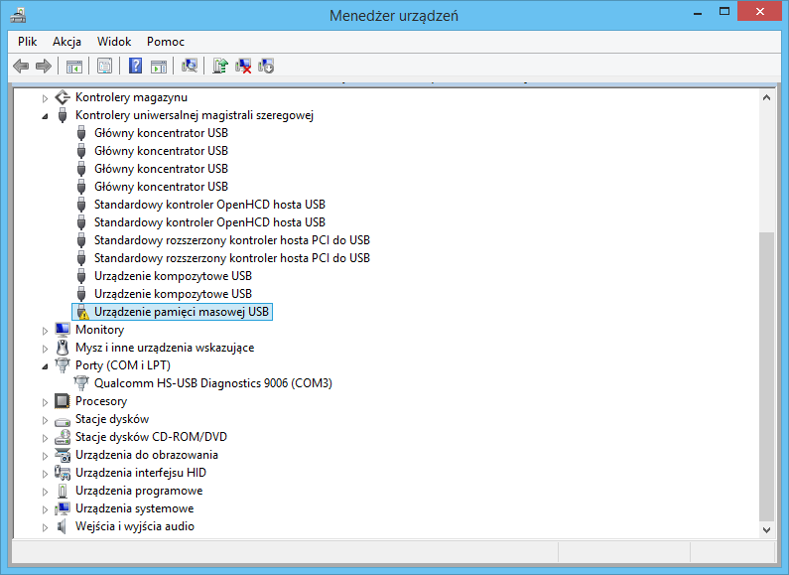Click the Update driver software toolbar icon
Screen dimensions: 789x575
220,66
